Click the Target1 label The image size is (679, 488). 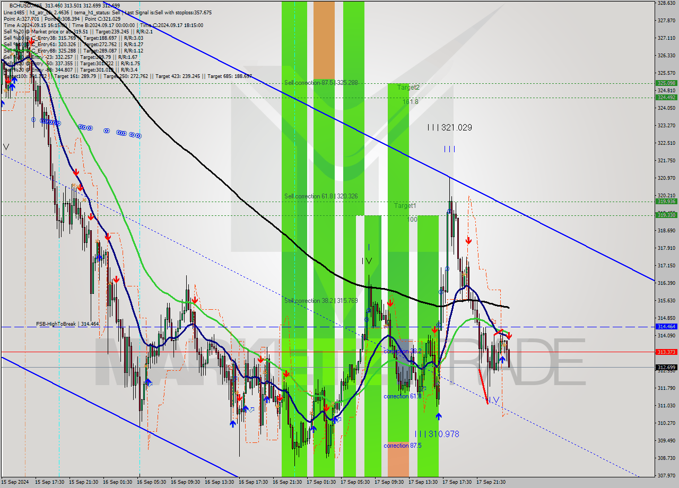(405, 206)
